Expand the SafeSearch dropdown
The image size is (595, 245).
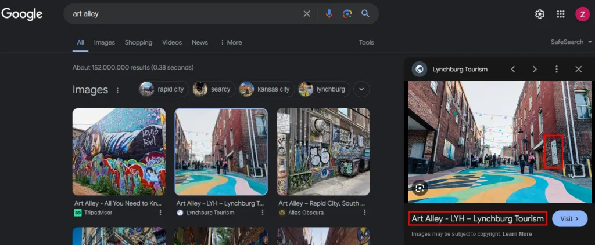[x=572, y=42]
